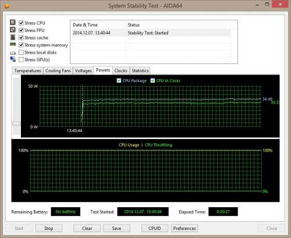Uncheck the Stress FPU checkbox
291x238 pixels.
click(21, 30)
